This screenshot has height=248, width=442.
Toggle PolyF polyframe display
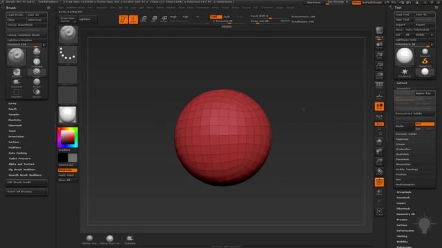pyautogui.click(x=379, y=182)
